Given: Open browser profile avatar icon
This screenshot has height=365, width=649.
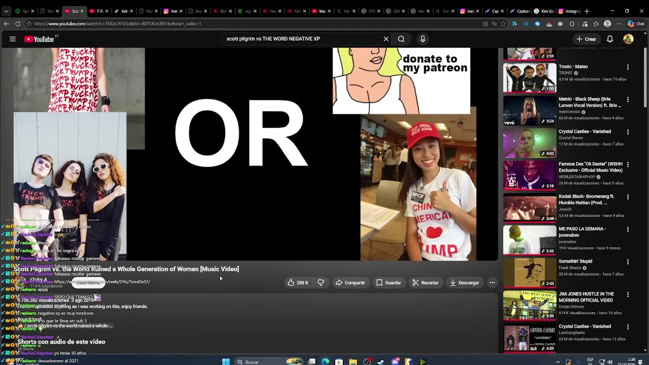Looking at the screenshot, I should [x=607, y=24].
